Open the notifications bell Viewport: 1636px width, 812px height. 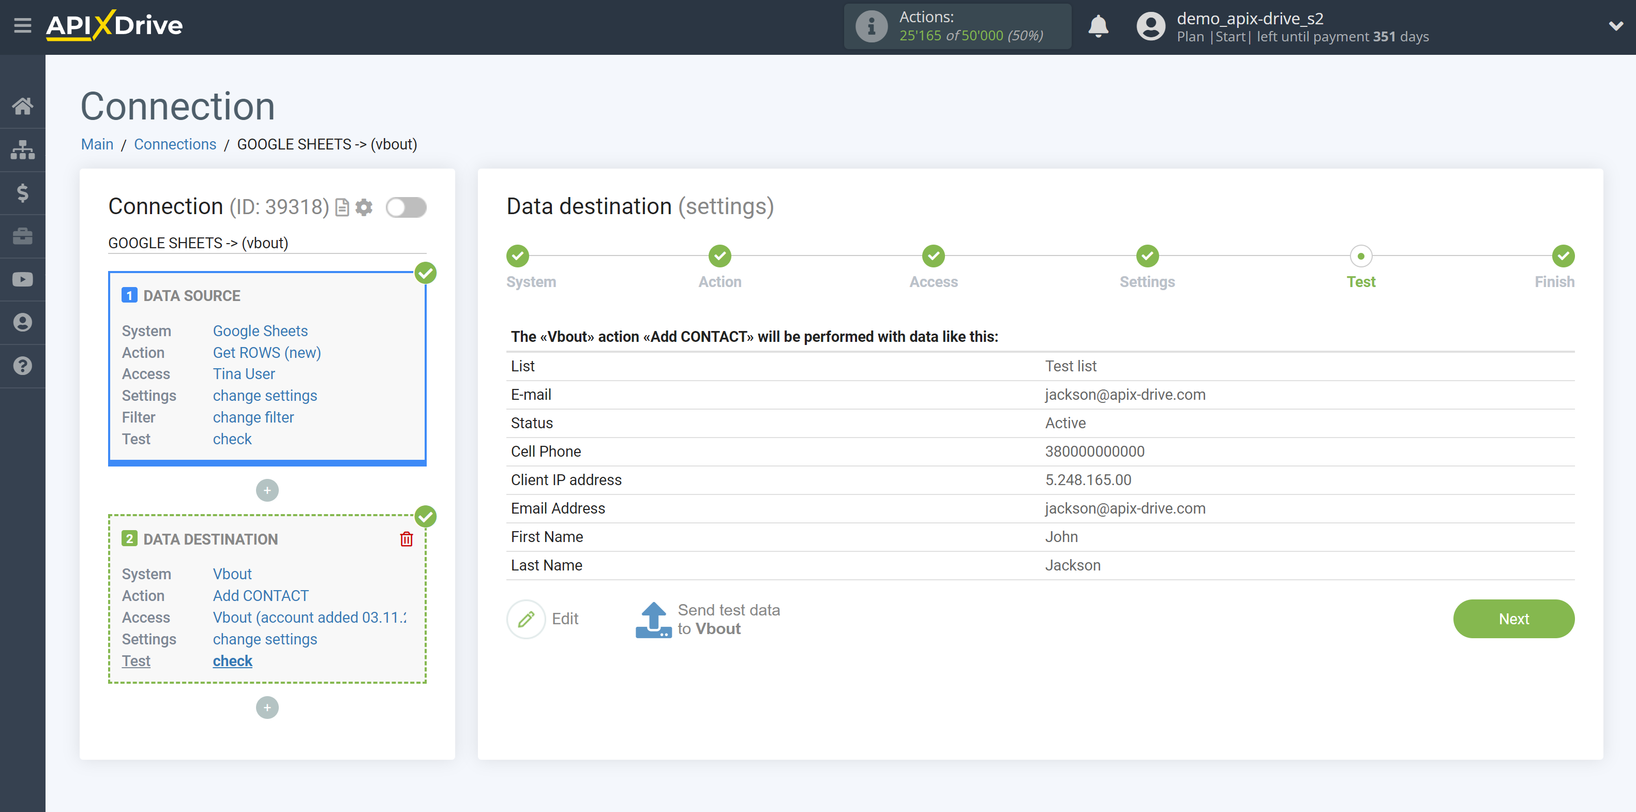pos(1098,27)
